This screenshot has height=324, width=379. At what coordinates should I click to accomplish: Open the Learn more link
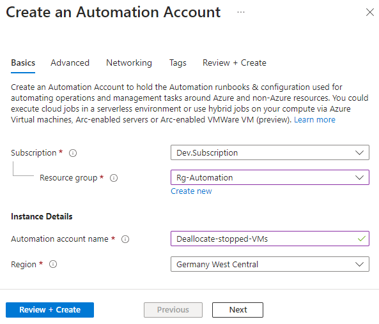pyautogui.click(x=314, y=120)
